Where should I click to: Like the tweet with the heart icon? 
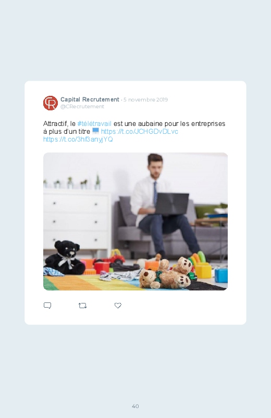pos(118,306)
